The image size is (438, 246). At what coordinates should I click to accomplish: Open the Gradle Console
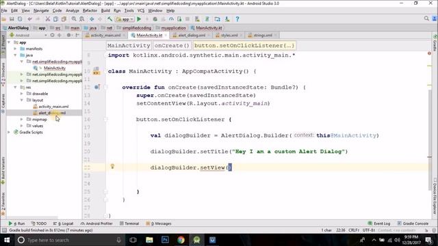413,223
